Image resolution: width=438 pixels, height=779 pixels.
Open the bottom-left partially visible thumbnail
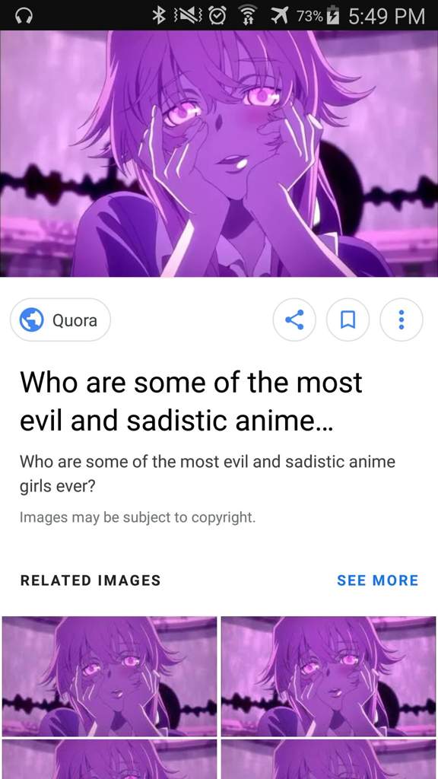tap(109, 760)
